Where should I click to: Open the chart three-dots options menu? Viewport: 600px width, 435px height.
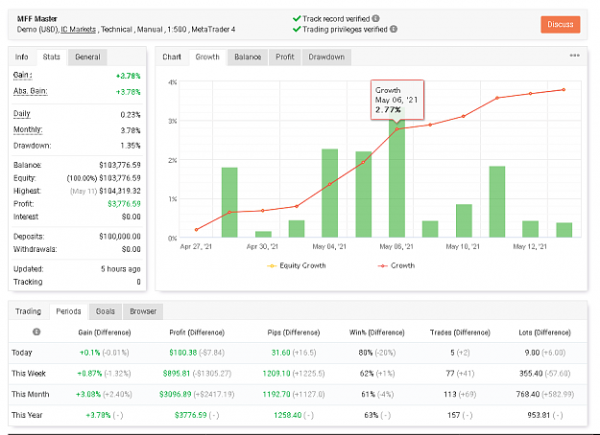(x=574, y=56)
